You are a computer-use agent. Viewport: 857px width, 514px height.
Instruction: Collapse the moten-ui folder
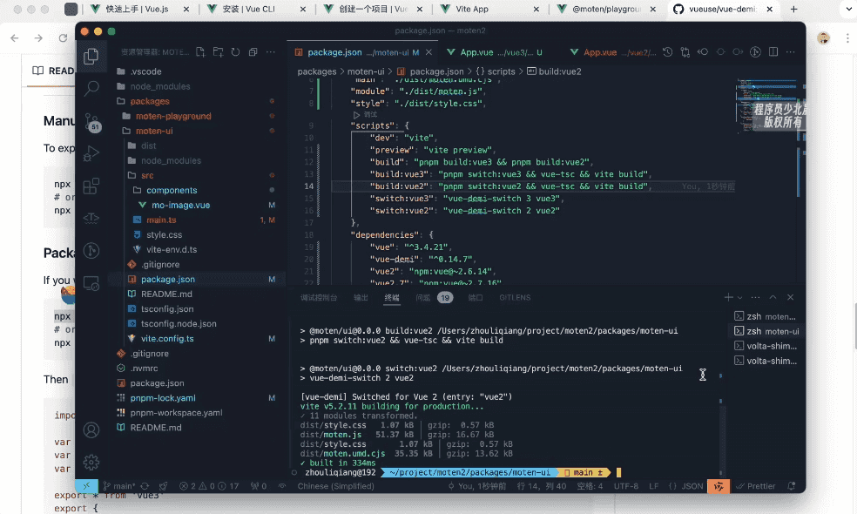tap(153, 131)
